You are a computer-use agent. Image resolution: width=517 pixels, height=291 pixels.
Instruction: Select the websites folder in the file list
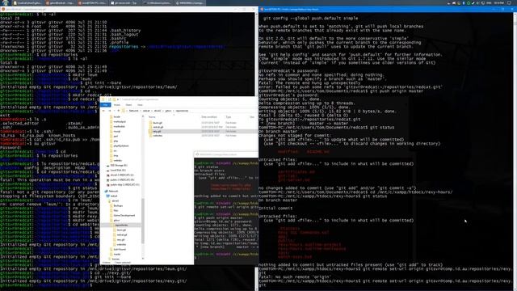(158, 136)
